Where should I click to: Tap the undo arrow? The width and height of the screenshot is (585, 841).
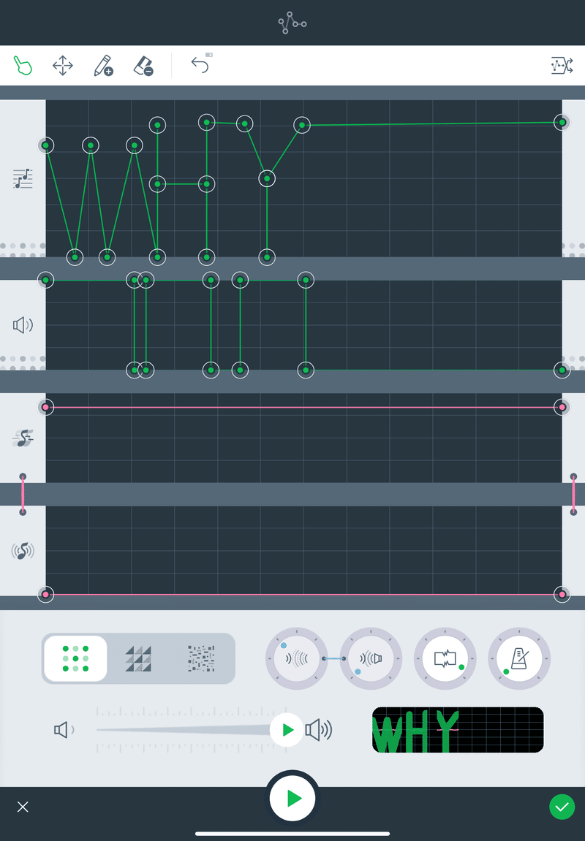200,64
